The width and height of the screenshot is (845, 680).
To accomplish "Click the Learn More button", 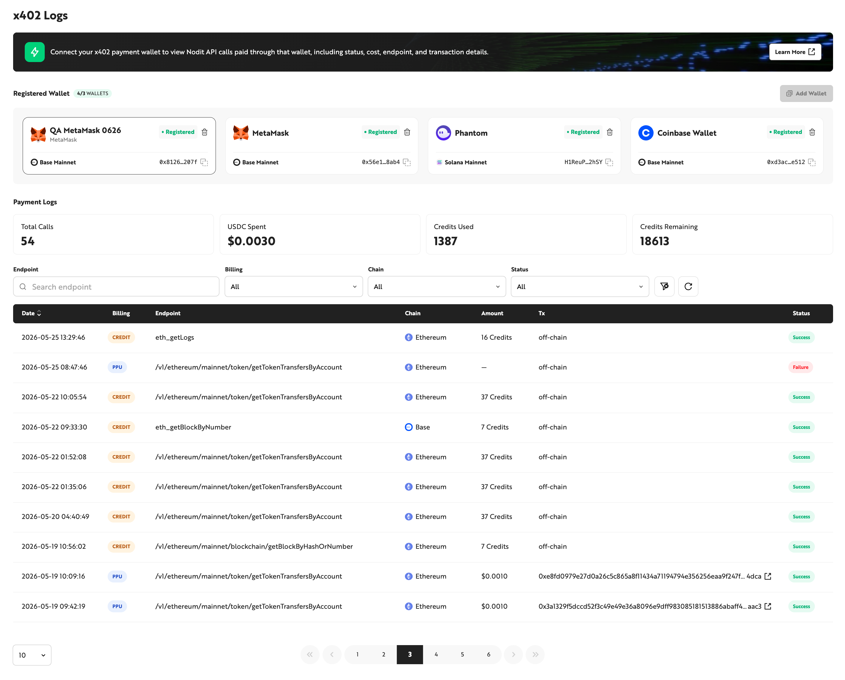I will click(795, 52).
